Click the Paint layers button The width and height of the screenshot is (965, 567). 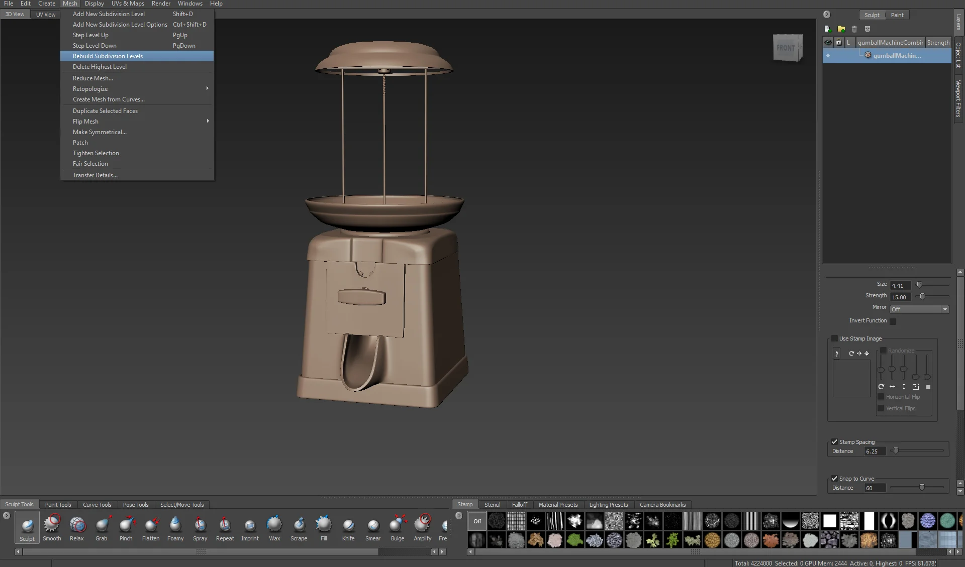pos(897,15)
